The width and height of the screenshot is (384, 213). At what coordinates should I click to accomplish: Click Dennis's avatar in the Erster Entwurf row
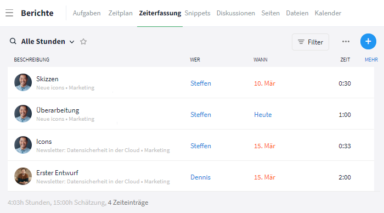pos(23,176)
